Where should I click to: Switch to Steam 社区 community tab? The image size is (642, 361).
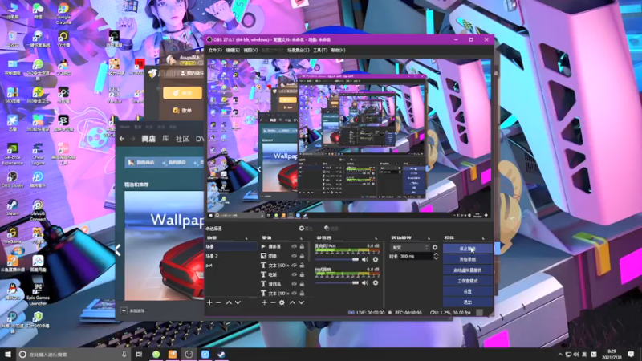(x=182, y=139)
